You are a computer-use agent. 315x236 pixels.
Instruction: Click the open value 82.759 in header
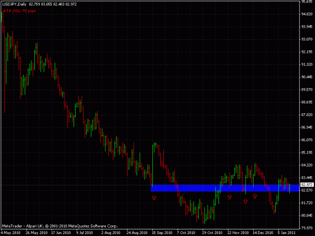pyautogui.click(x=34, y=4)
